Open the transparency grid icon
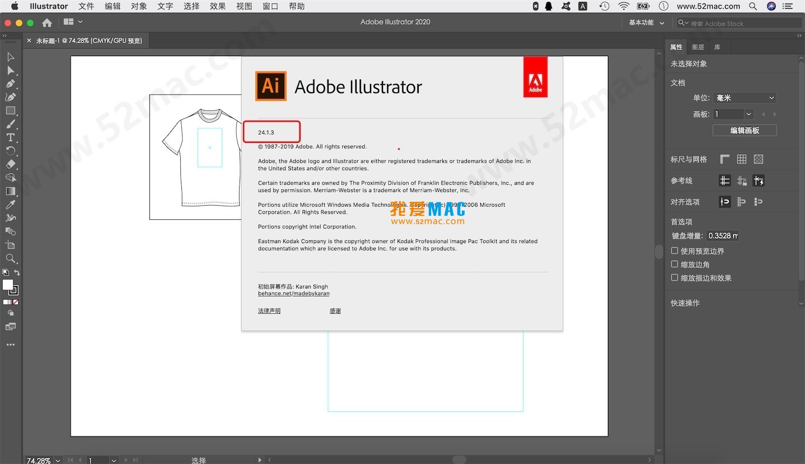805x464 pixels. (x=758, y=159)
